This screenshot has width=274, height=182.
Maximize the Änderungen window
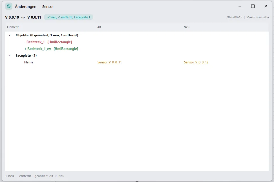pyautogui.click(x=253, y=6)
